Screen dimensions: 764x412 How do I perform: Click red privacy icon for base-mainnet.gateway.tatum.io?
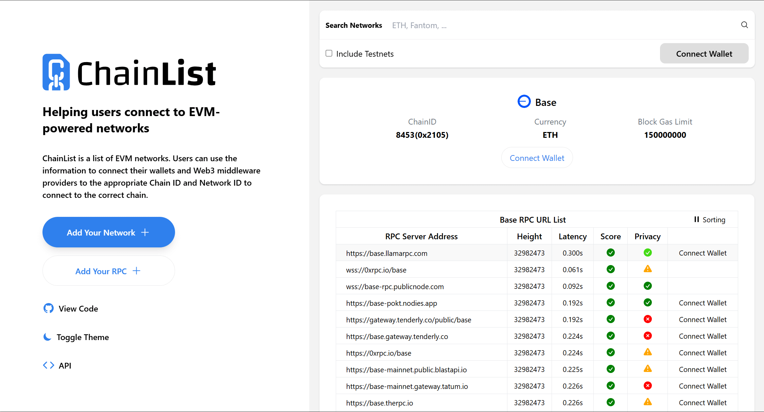(x=647, y=386)
